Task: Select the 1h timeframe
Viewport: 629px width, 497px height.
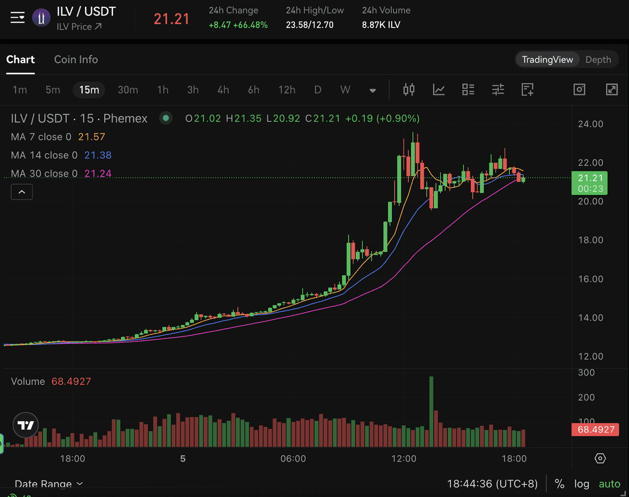Action: pyautogui.click(x=163, y=90)
